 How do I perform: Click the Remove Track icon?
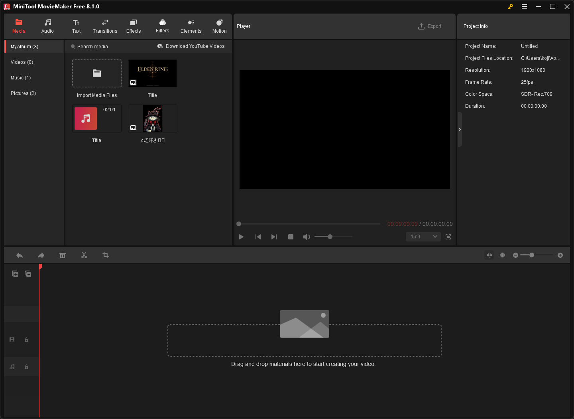tap(28, 274)
